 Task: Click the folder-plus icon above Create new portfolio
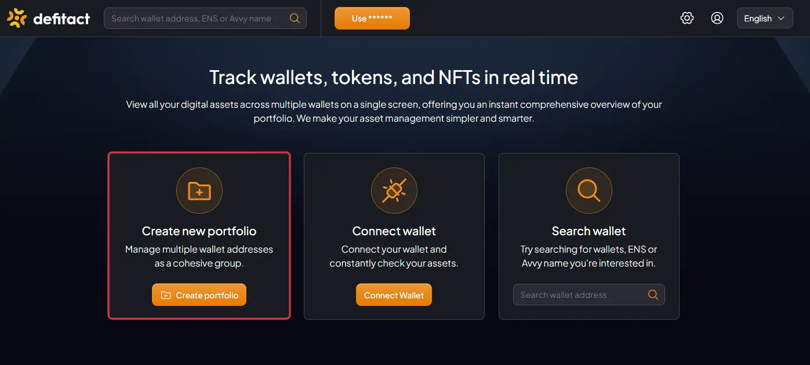click(199, 191)
